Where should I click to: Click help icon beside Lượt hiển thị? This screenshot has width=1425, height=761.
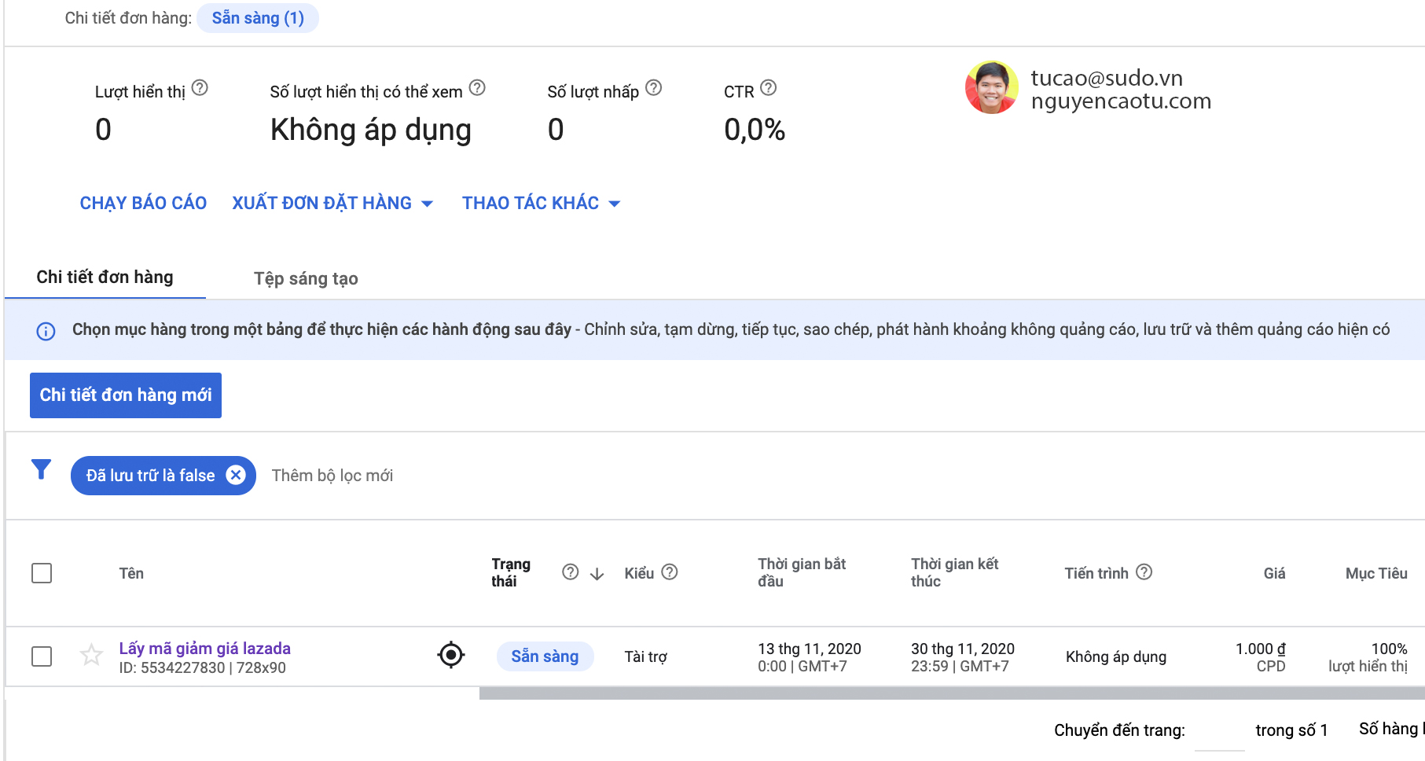[200, 88]
